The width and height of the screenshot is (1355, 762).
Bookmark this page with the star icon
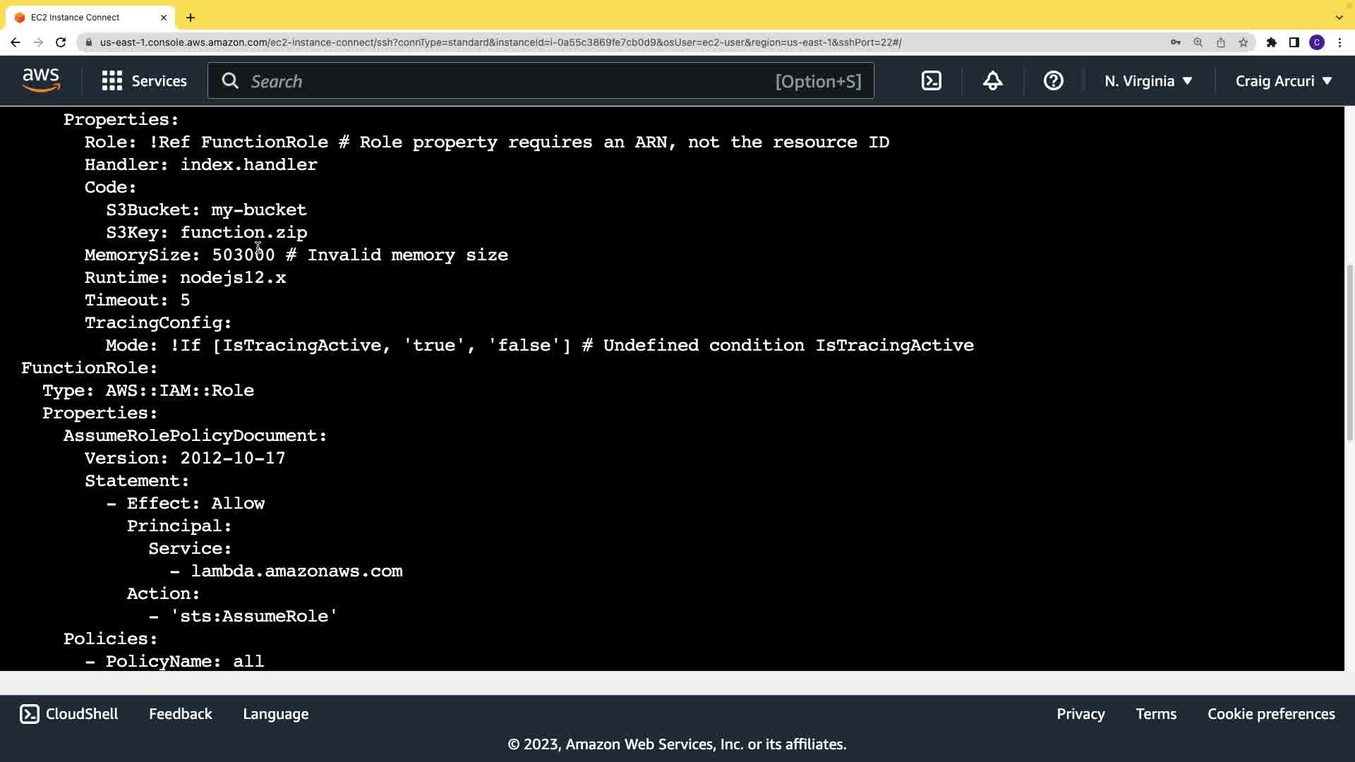1243,42
